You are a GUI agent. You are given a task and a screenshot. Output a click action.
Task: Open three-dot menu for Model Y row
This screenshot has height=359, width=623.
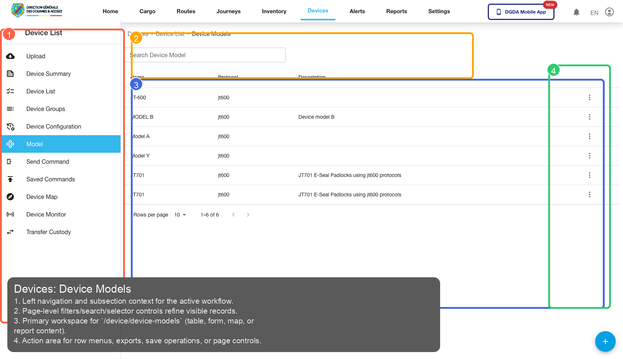coord(589,156)
